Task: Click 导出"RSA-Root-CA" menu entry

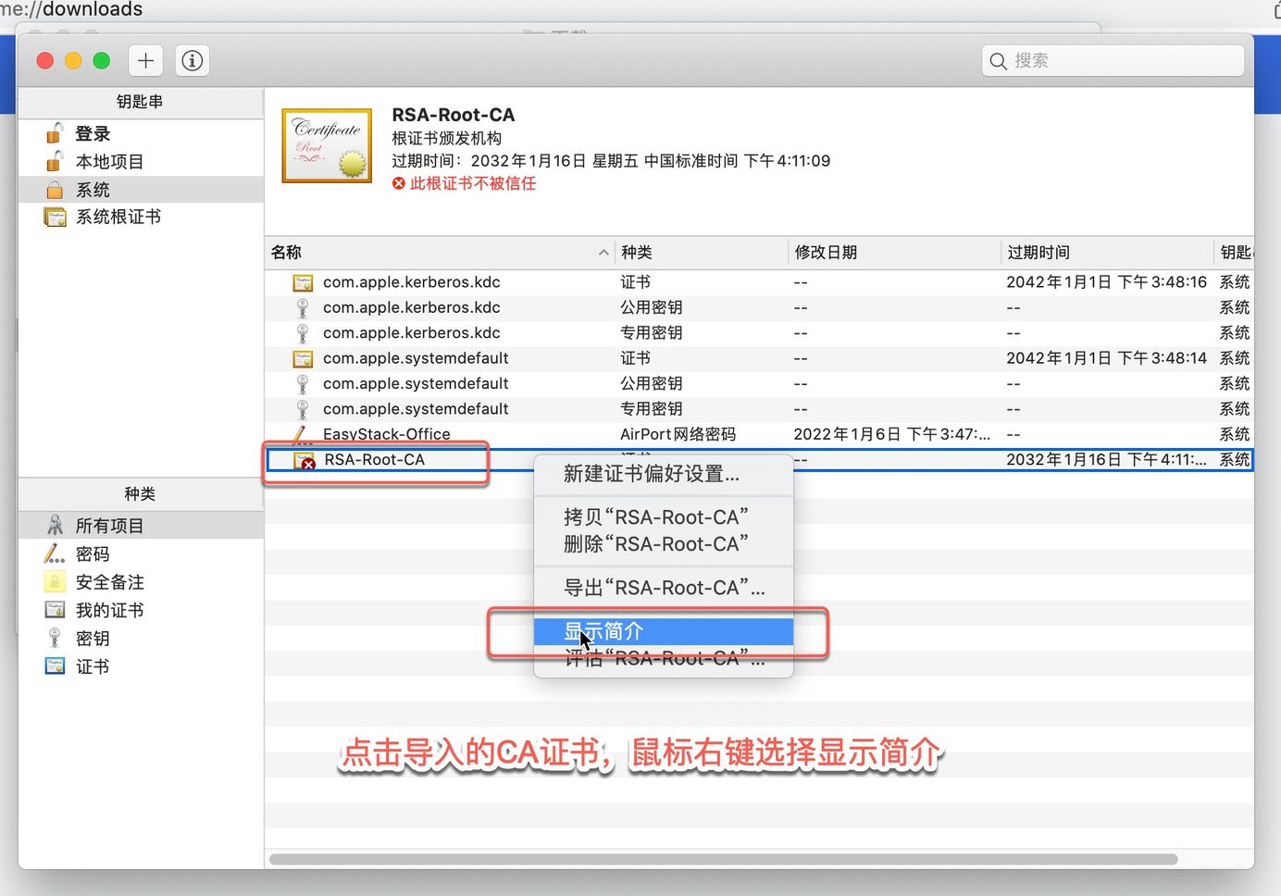Action: click(664, 588)
